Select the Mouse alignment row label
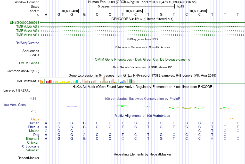 (34, 131)
